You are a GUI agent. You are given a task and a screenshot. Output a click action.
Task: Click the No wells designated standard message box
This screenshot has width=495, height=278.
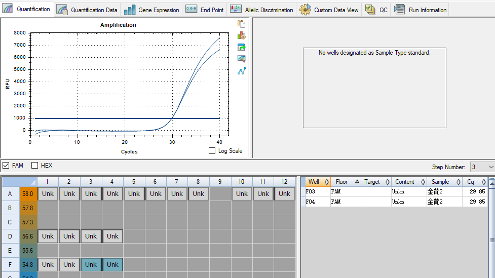click(x=374, y=88)
